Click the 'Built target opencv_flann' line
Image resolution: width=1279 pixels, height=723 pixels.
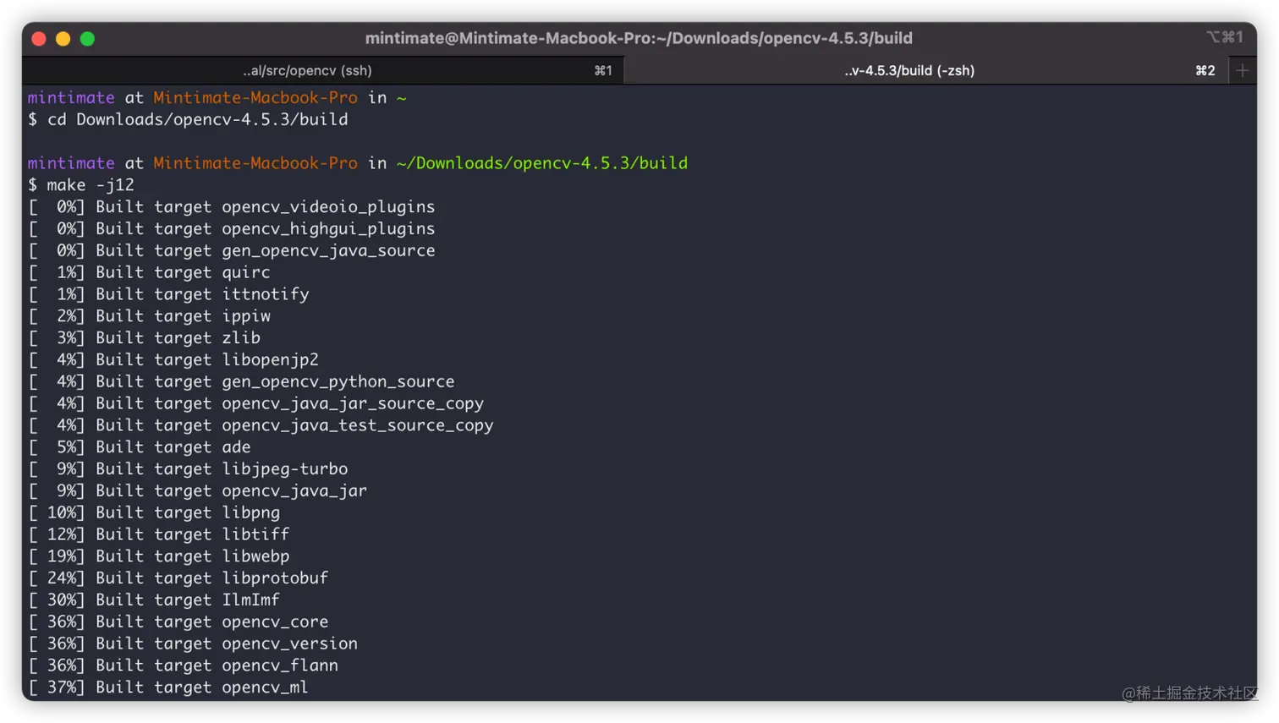(x=183, y=665)
